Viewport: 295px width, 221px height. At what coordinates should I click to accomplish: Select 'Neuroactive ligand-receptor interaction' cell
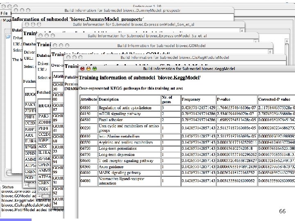(129, 181)
